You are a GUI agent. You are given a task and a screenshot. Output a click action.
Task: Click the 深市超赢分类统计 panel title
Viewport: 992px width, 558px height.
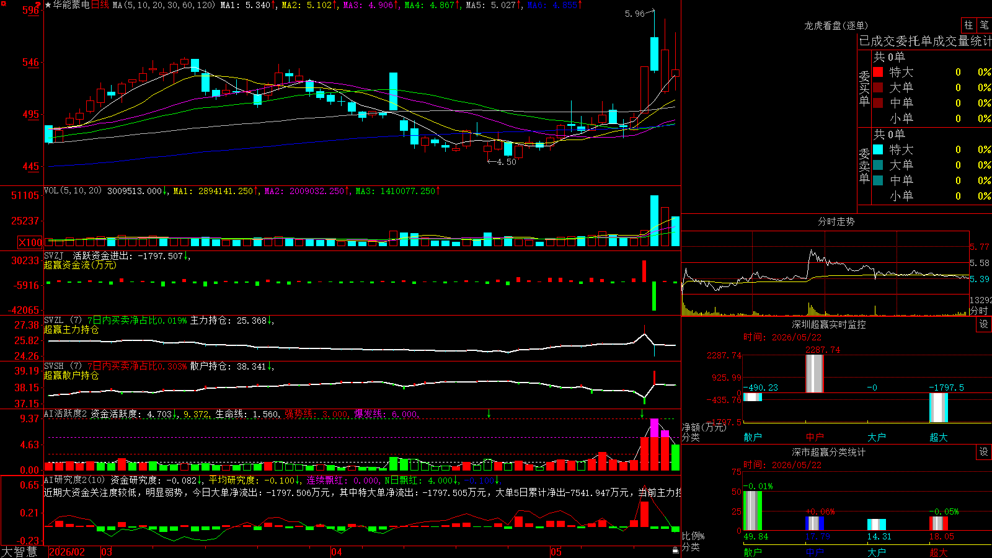point(829,452)
